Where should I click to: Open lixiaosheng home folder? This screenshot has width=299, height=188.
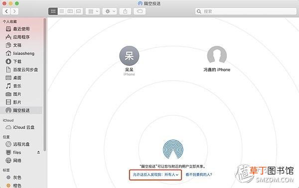click(21, 53)
